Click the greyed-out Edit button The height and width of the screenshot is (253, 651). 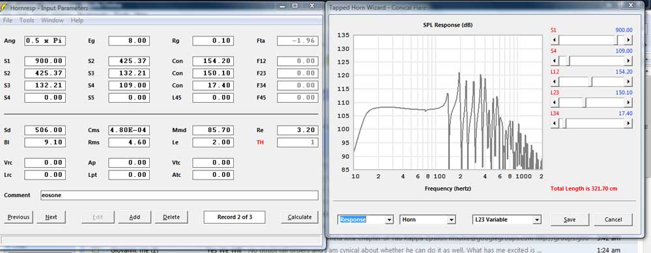click(x=98, y=217)
